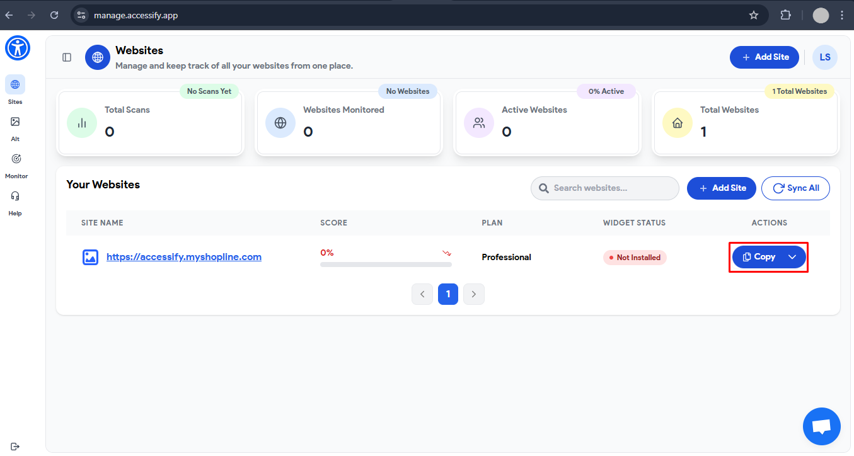Open the Monitor section in the sidebar
This screenshot has height=456, width=854.
click(x=14, y=162)
